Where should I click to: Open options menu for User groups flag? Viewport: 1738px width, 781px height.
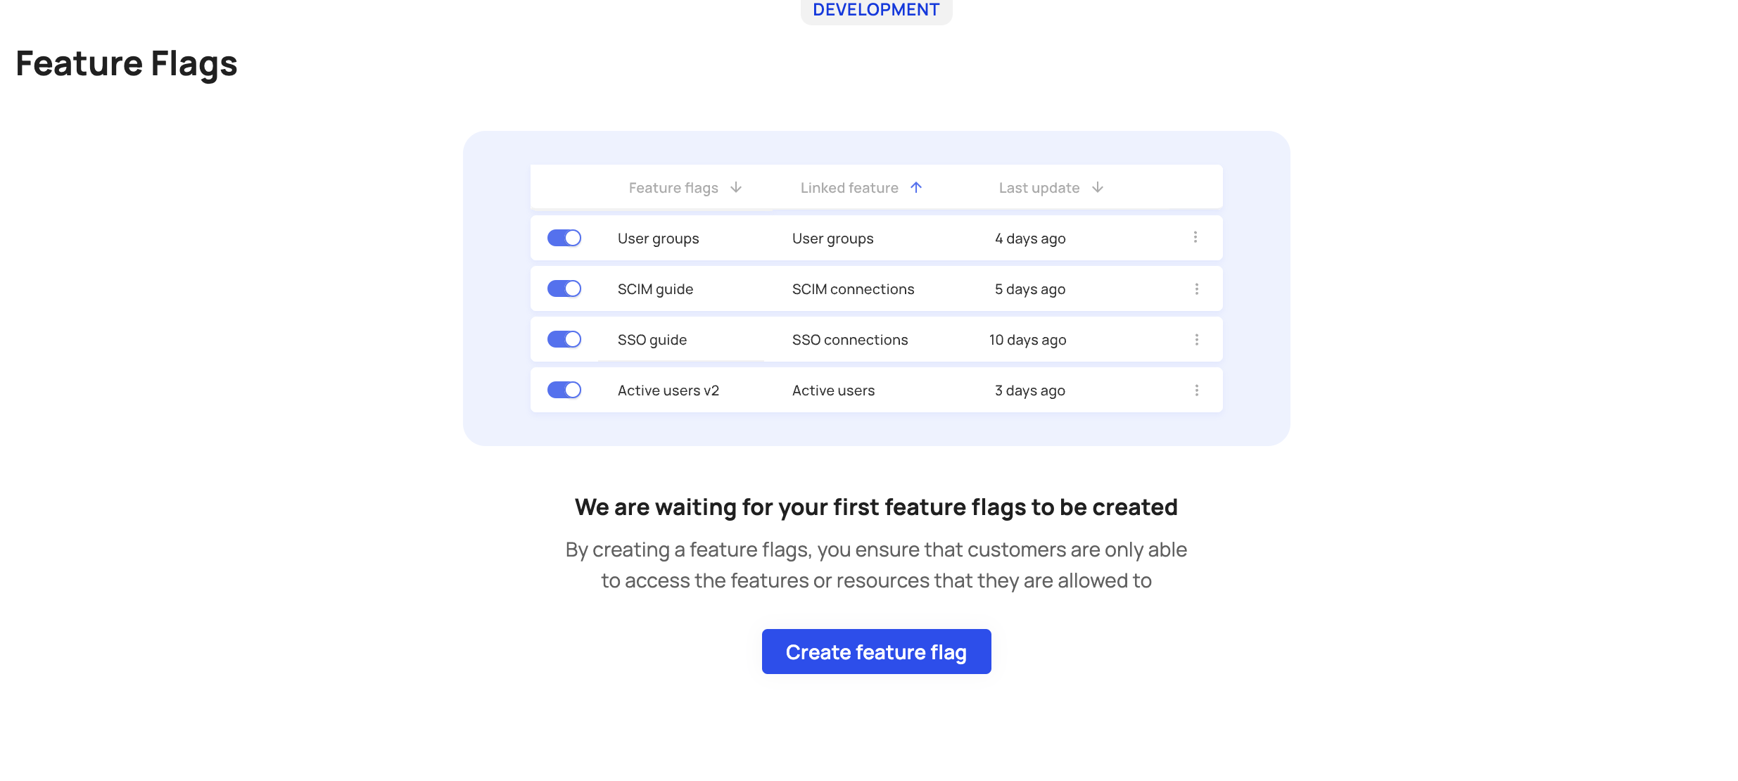click(x=1195, y=238)
